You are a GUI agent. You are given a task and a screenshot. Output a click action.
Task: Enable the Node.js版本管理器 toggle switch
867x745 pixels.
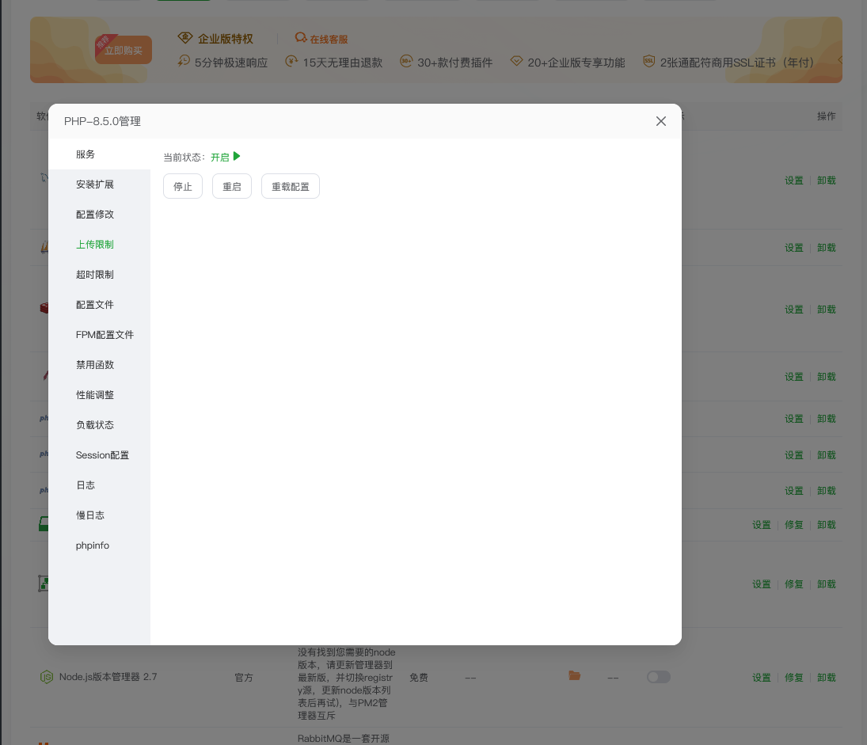pyautogui.click(x=658, y=677)
